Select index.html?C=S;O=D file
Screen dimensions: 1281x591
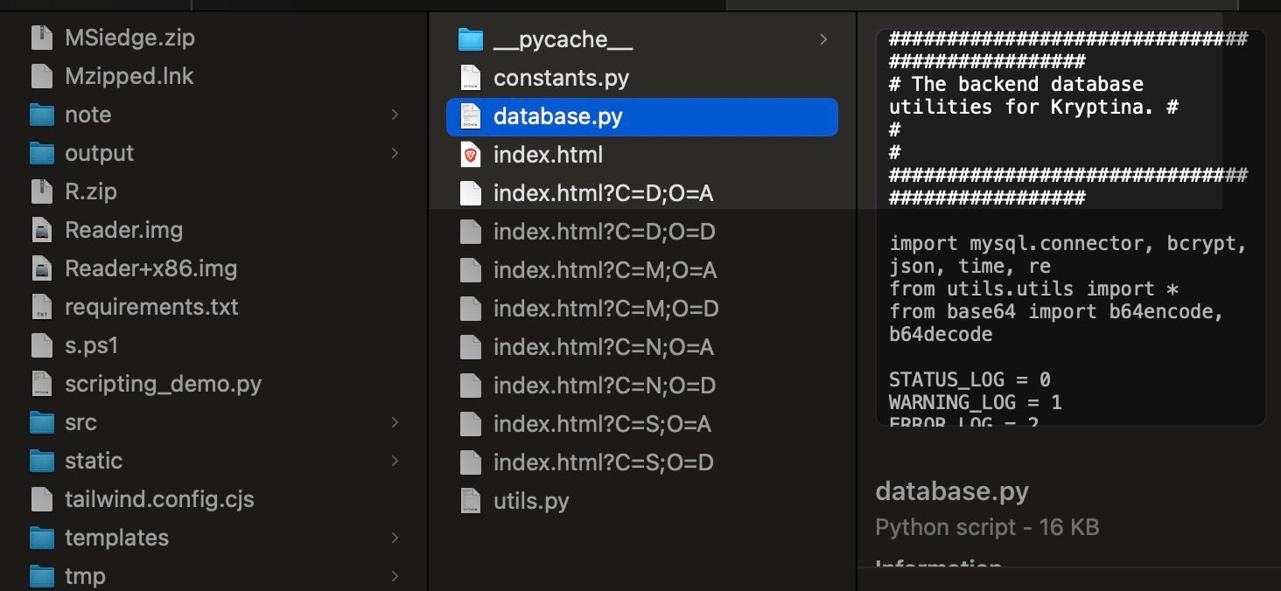tap(603, 462)
